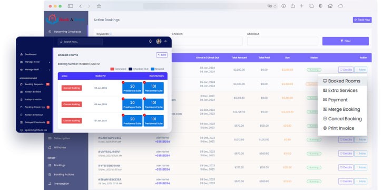The height and width of the screenshot is (190, 382).
Task: Click the bookmark star icon
Action: tap(99, 6)
